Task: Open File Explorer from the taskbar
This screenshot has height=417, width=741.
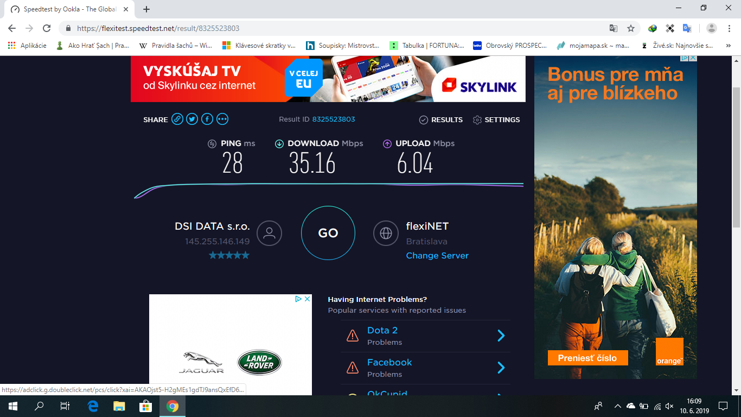Action: click(119, 406)
